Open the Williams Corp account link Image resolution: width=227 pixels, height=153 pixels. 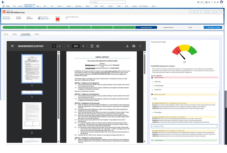pos(6,19)
